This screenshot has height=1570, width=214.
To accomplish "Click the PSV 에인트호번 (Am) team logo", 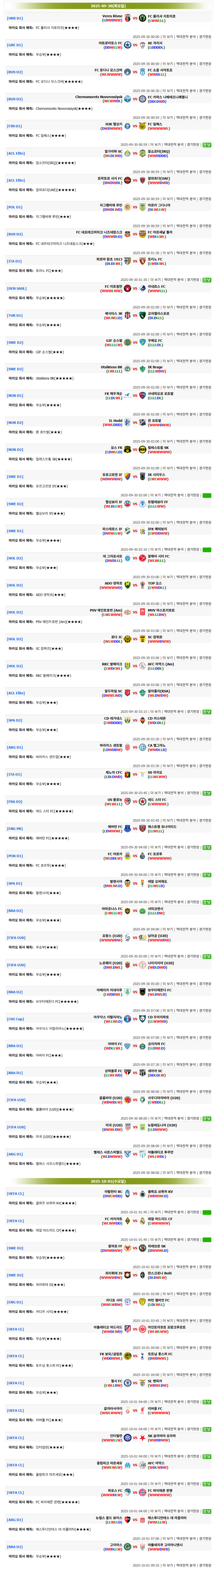I will pyautogui.click(x=128, y=612).
